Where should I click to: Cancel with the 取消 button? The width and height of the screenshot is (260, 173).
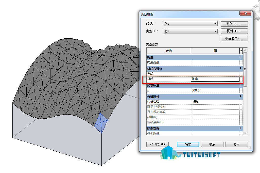click(212, 145)
